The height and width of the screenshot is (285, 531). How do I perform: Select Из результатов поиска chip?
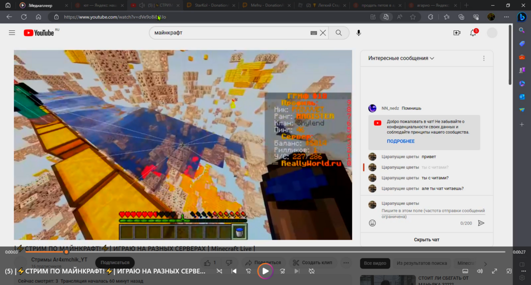(x=422, y=263)
